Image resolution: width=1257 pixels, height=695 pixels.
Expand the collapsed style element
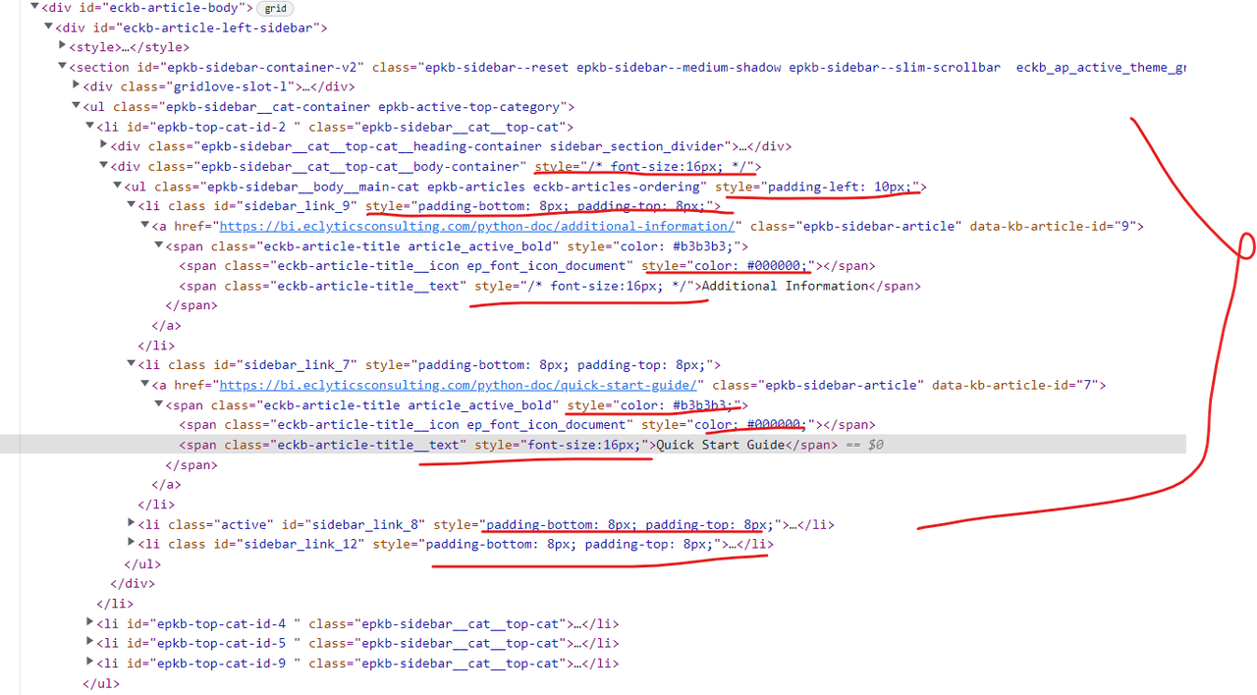[62, 46]
